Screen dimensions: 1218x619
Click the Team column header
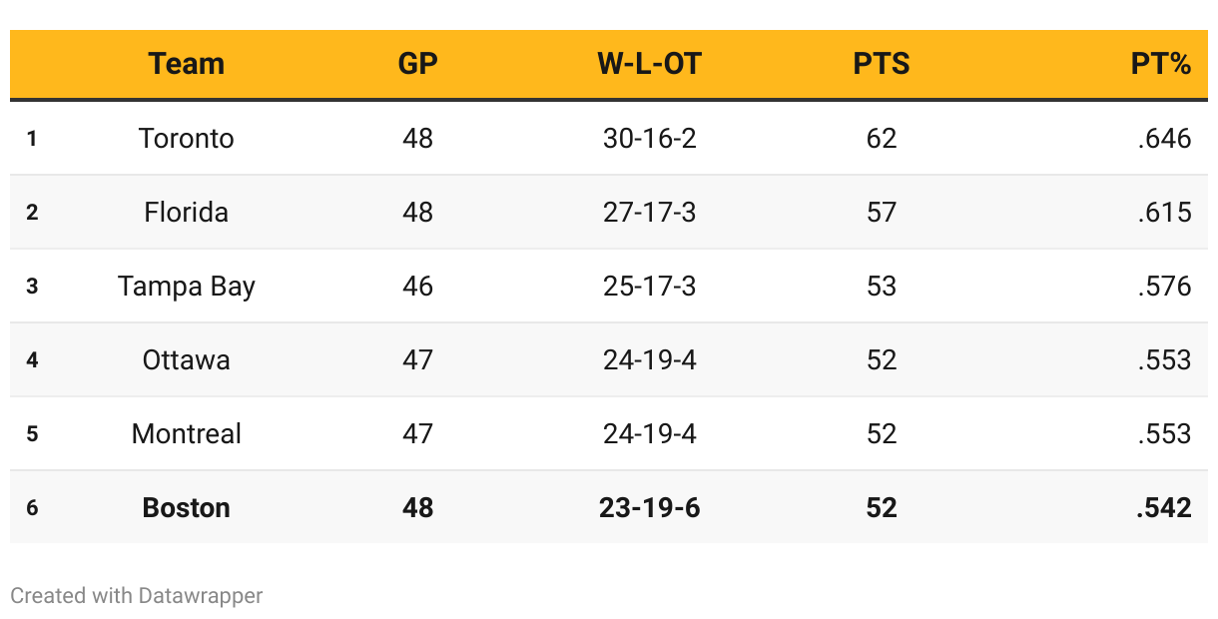187,64
